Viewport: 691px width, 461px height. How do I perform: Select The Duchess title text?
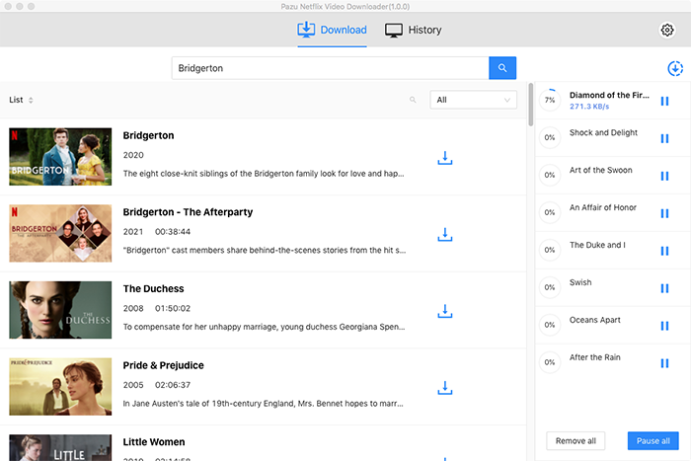tap(153, 289)
